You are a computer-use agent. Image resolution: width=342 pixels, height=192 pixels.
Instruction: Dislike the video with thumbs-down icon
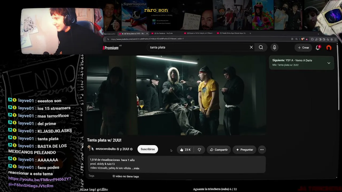(x=199, y=150)
